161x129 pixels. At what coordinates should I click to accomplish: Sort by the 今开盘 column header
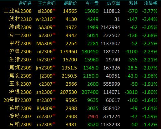coord(92,3)
